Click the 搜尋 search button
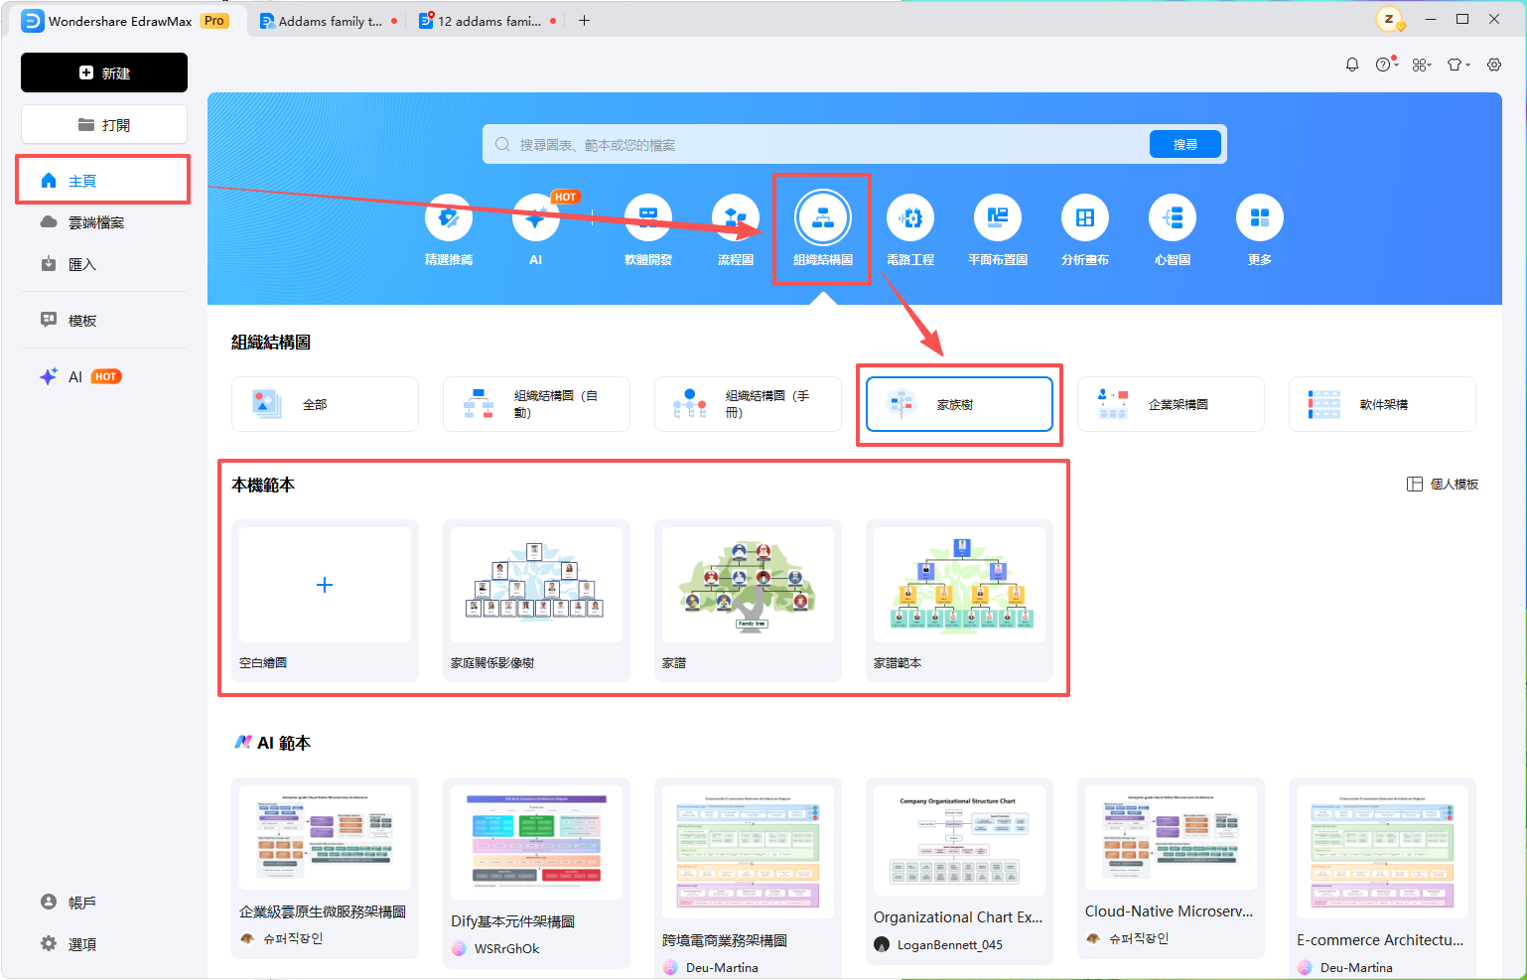1527x980 pixels. pos(1184,144)
